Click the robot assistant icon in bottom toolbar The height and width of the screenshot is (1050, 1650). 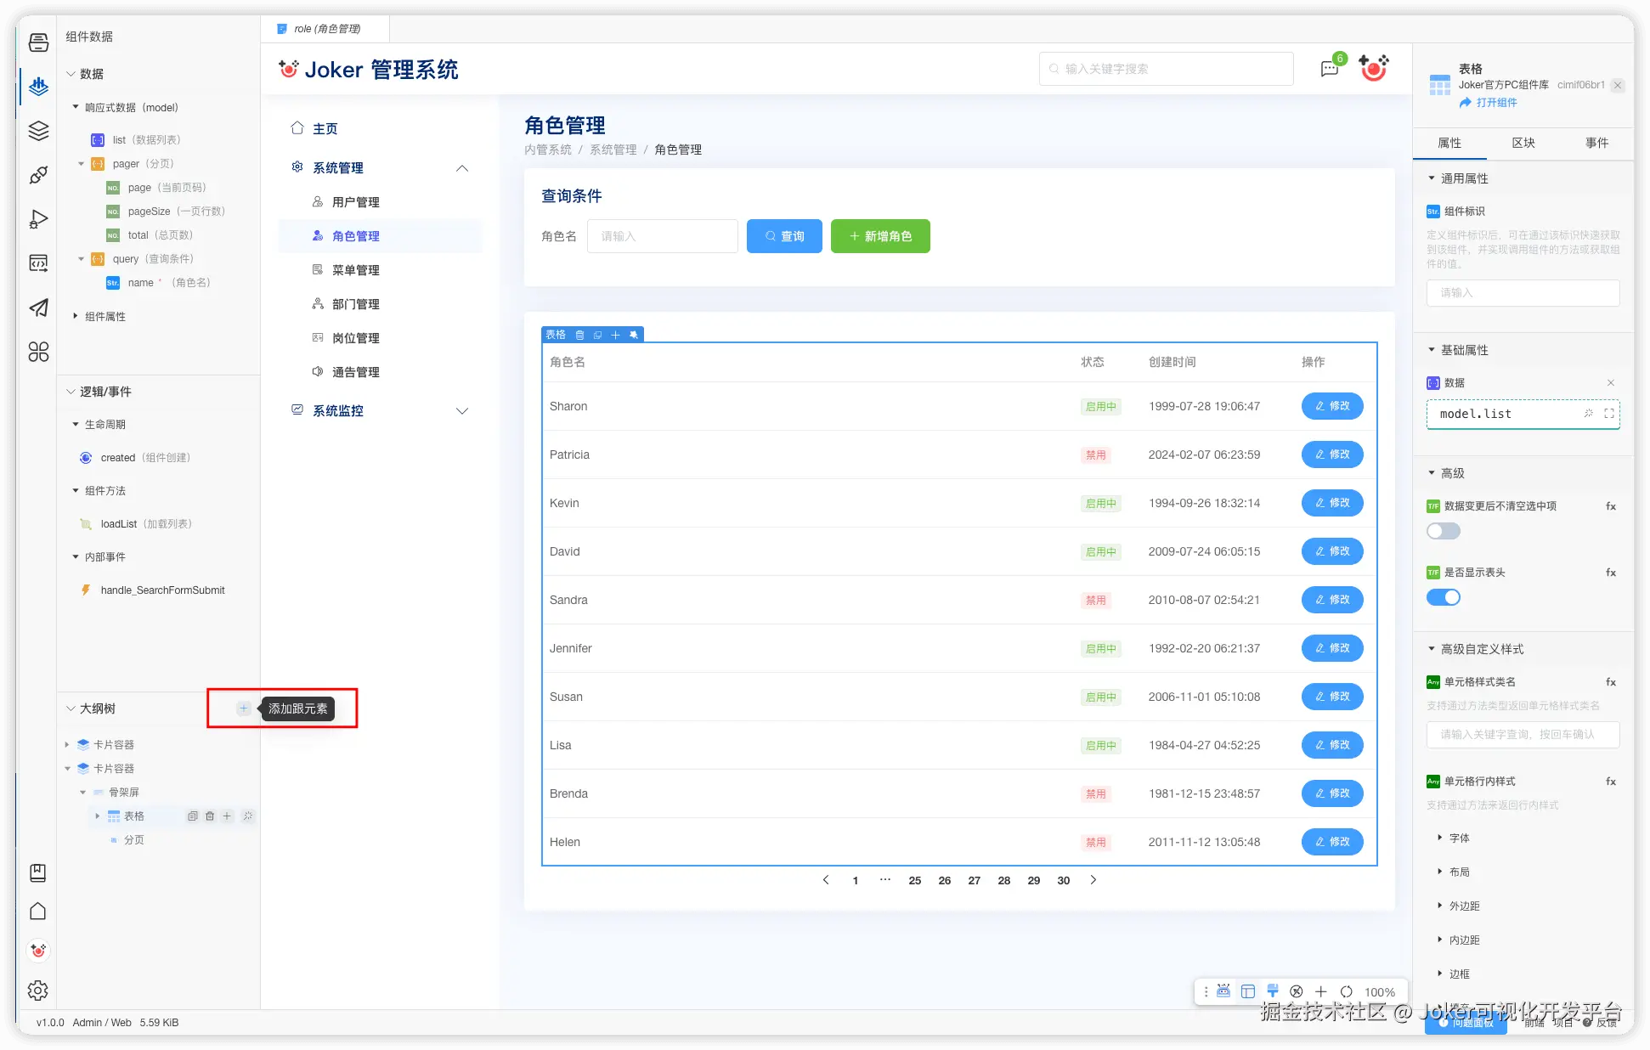click(x=1223, y=991)
